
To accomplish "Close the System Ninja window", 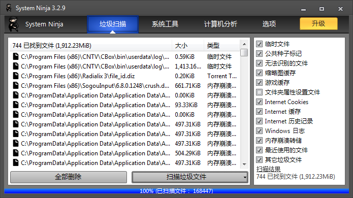I will click(x=340, y=9).
